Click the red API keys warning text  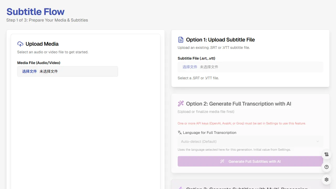[x=242, y=123]
